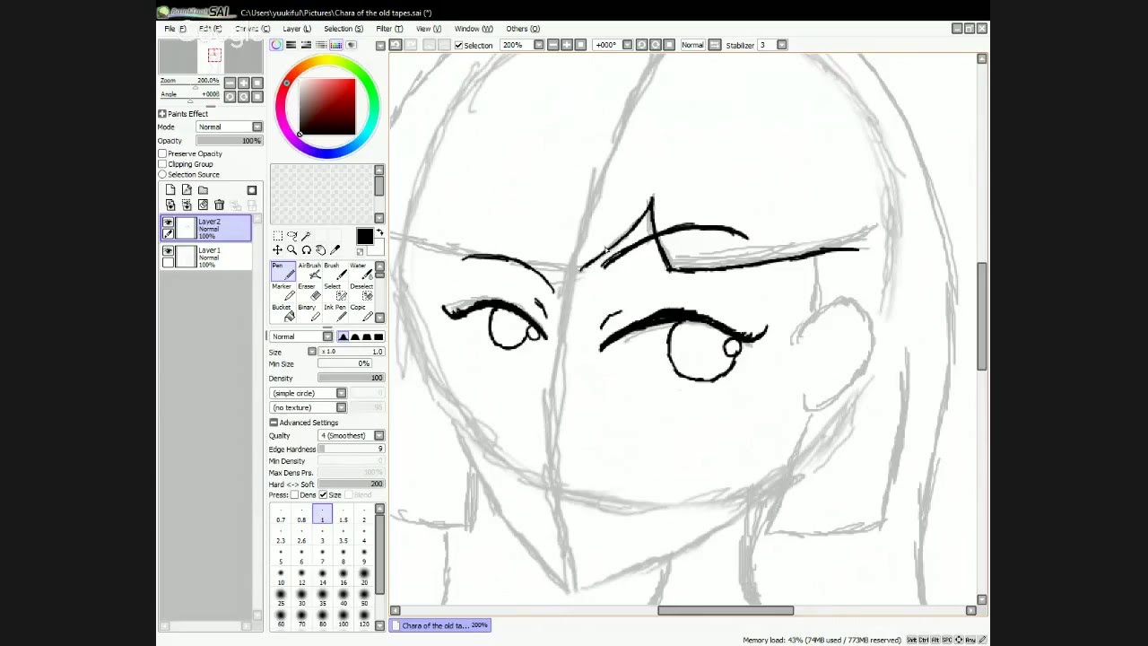Enable pressure Dens checkbox

(295, 495)
